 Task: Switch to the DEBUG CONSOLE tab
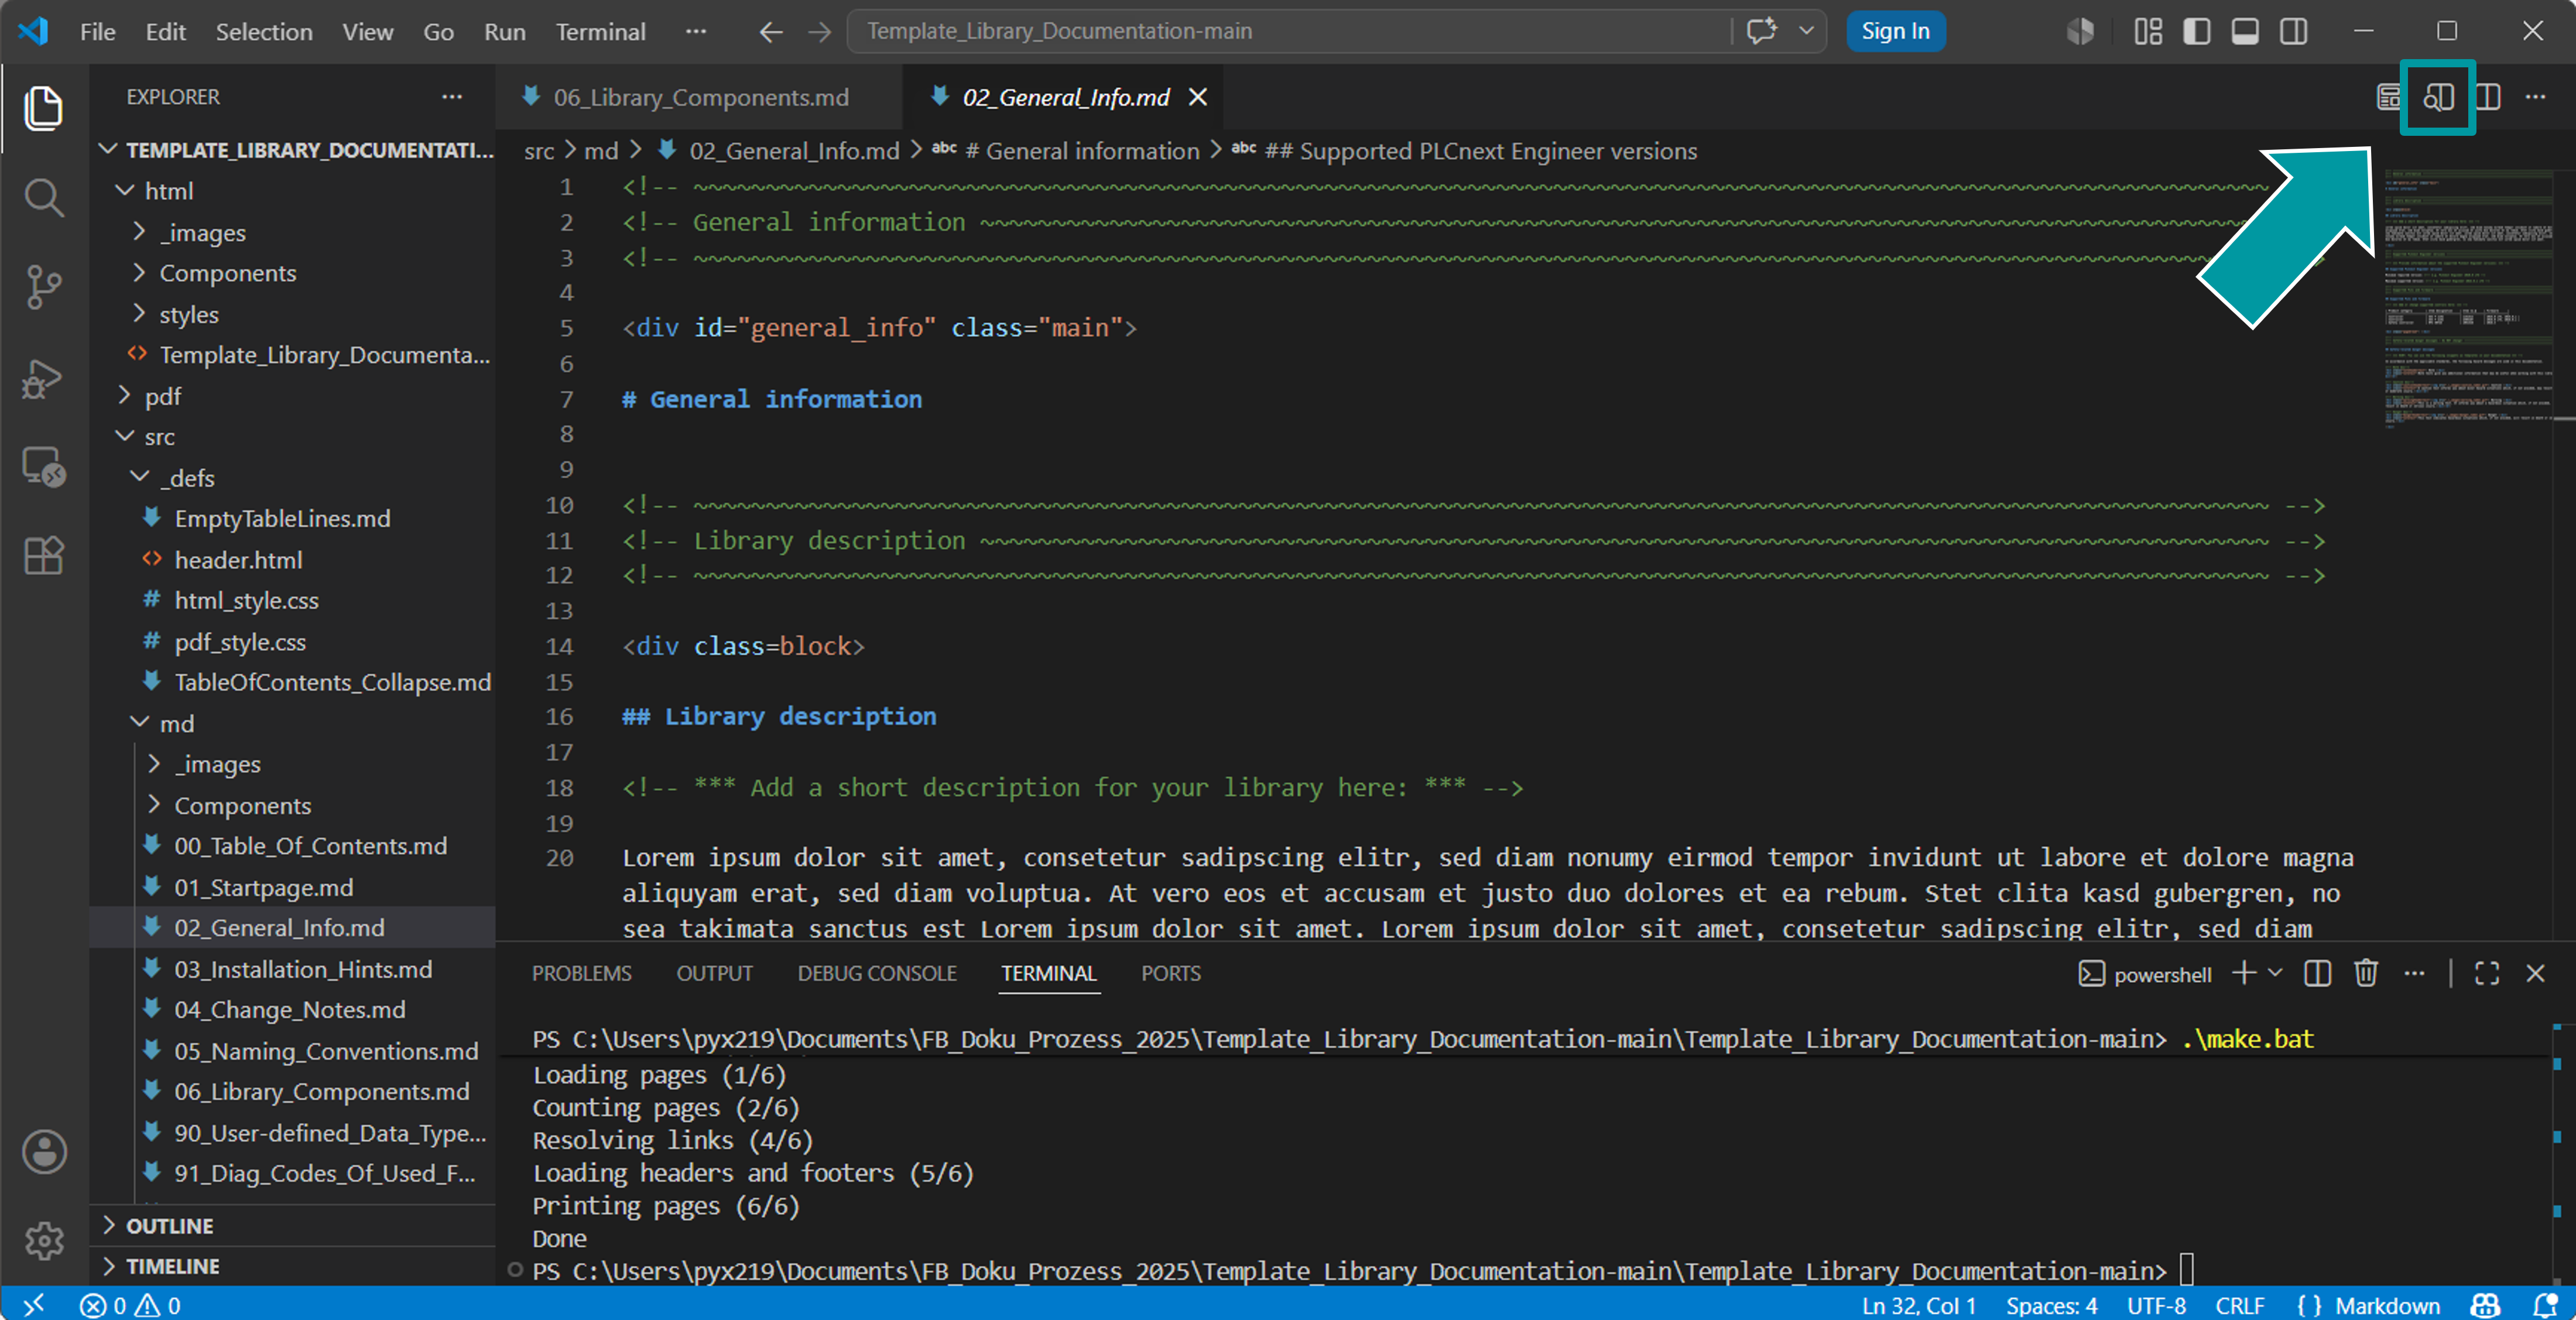[876, 973]
